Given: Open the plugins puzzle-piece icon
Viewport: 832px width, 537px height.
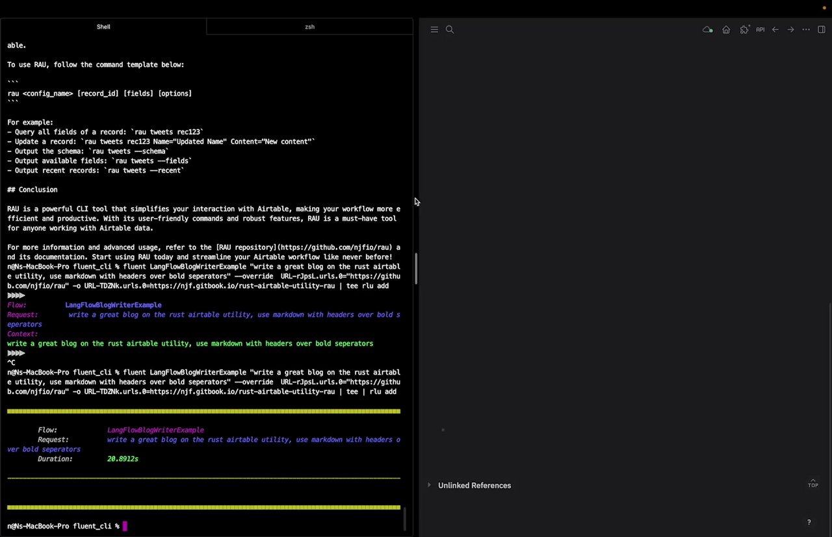Looking at the screenshot, I should point(744,30).
